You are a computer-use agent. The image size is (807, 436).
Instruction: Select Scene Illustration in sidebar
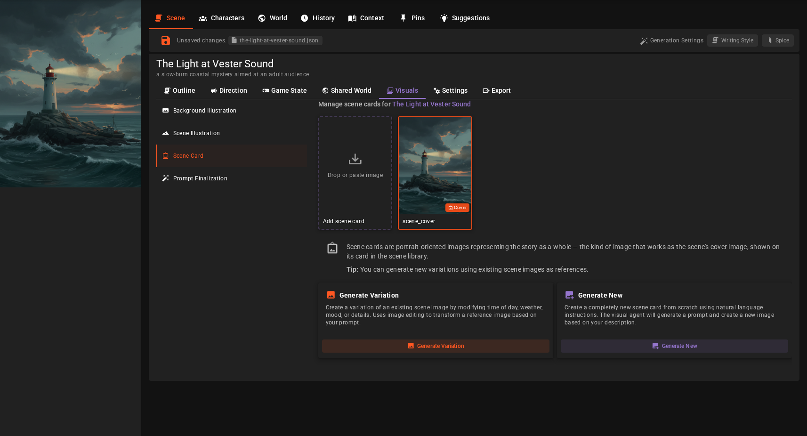click(x=232, y=133)
